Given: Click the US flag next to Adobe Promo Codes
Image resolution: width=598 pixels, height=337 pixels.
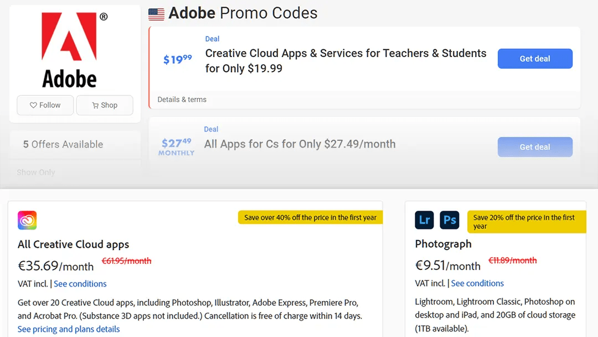Looking at the screenshot, I should (156, 14).
